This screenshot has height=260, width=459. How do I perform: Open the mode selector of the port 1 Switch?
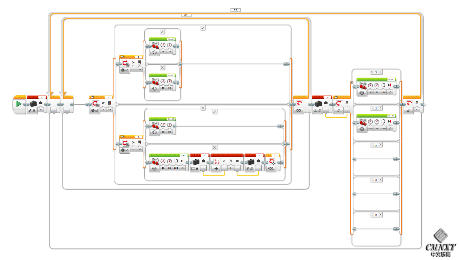coord(95,110)
